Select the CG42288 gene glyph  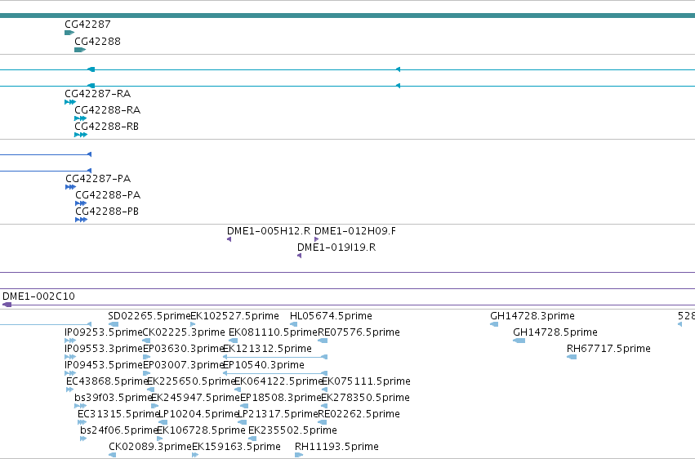(x=80, y=50)
